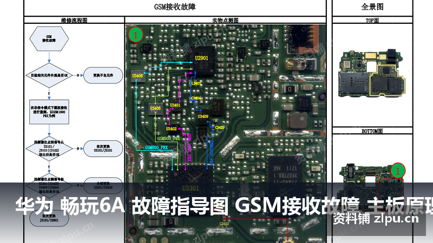Screen dimensions: 433x243
Task: Click the 维修流程图 column header
Action: pyautogui.click(x=74, y=21)
